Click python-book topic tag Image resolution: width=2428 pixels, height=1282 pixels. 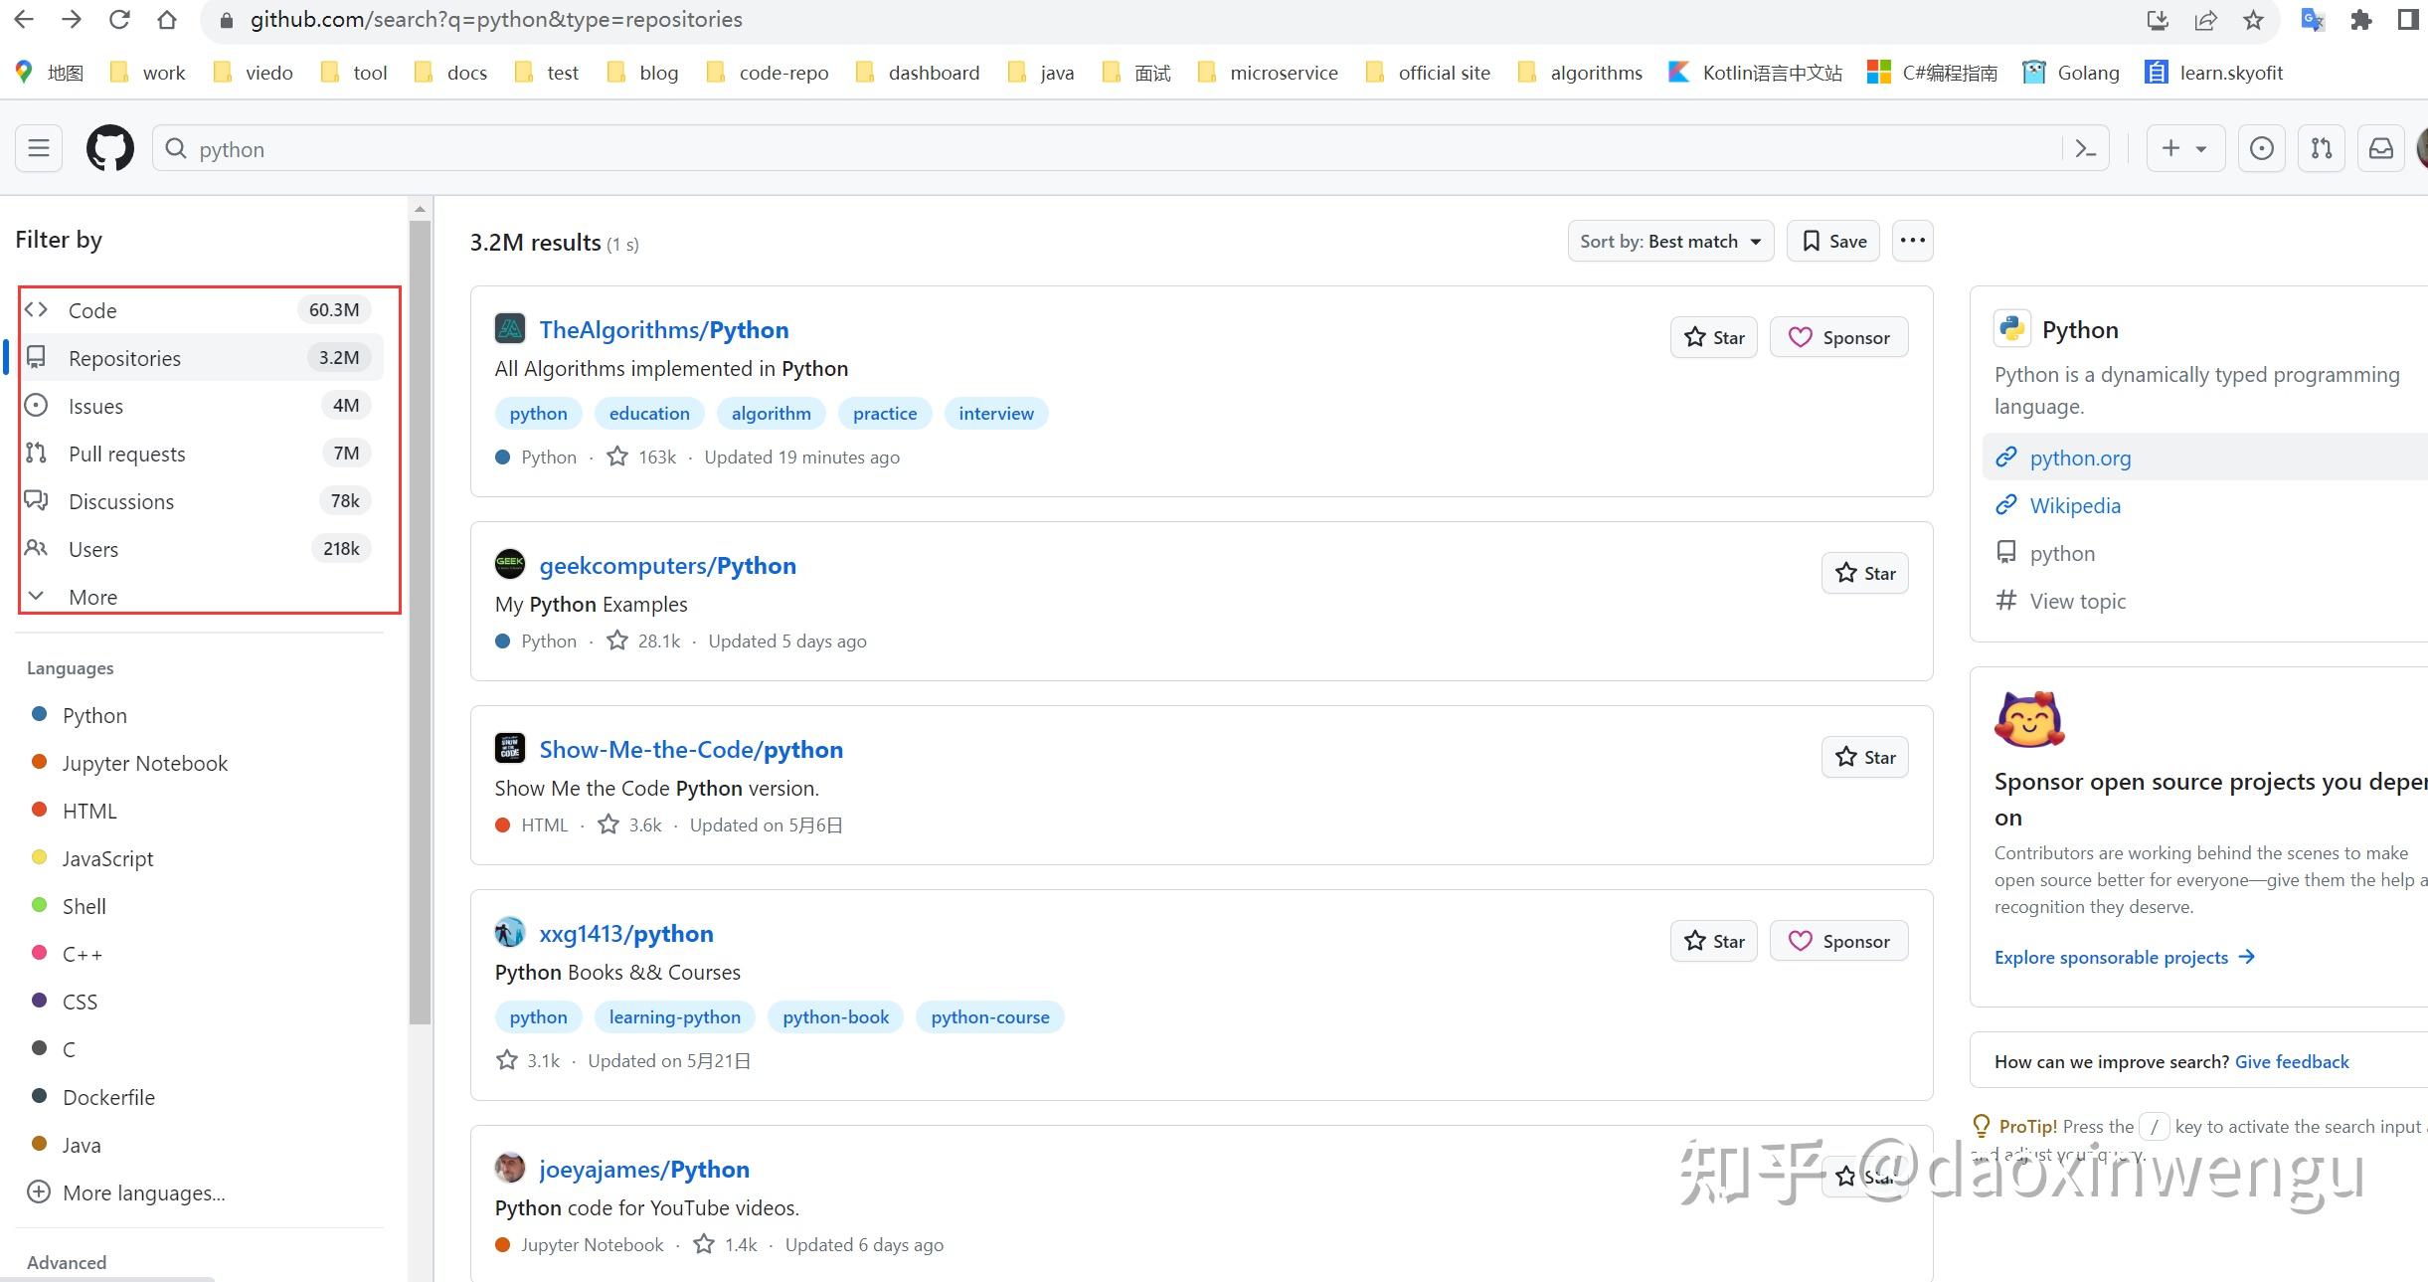tap(835, 1016)
